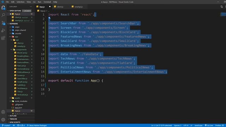Open the Explorer view in activity bar
Screen dimensions: 226x127
coord(3,7)
